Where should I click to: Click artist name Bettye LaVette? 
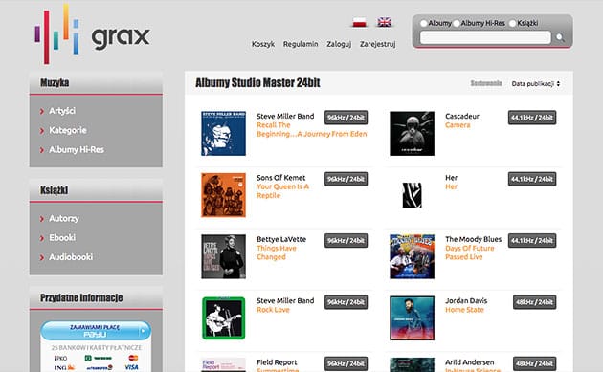(x=281, y=239)
